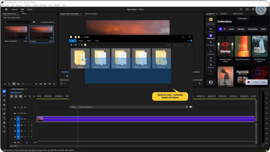Open Elements in Spotlight FX sidebar
The image size is (270, 152).
tap(211, 66)
